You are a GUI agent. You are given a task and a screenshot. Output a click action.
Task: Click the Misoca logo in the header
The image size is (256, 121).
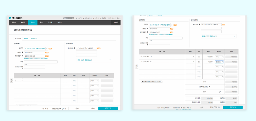click(14, 18)
